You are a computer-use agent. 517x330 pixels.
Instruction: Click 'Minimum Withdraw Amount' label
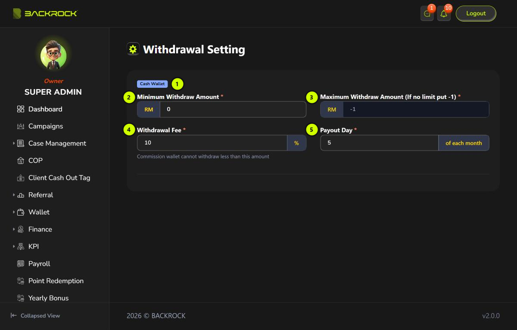pos(178,97)
